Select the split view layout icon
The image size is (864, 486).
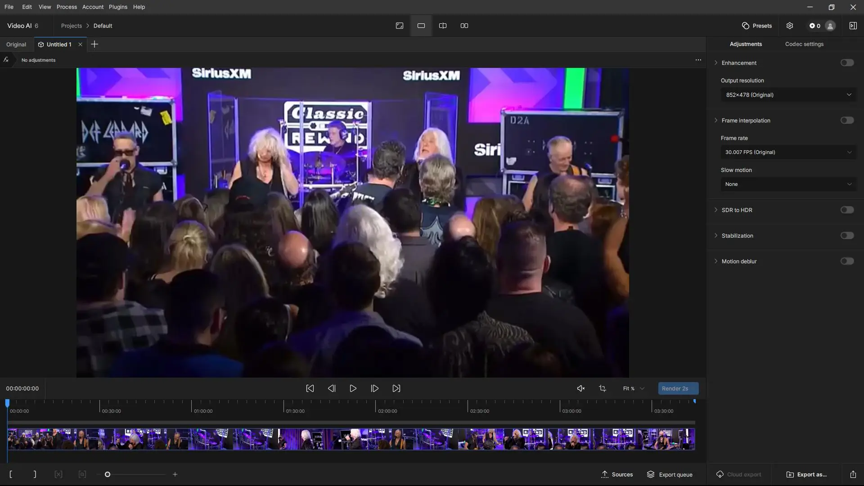(x=443, y=26)
